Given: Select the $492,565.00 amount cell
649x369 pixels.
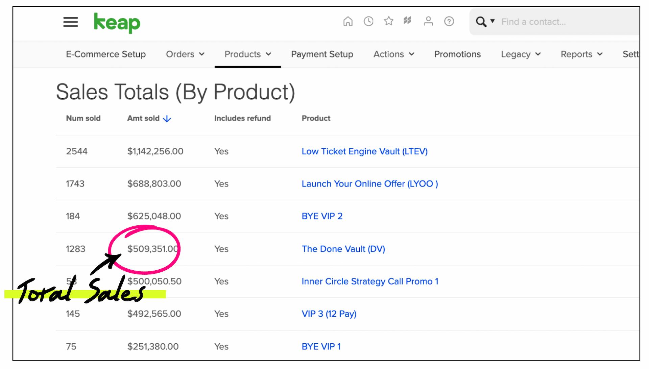Looking at the screenshot, I should (154, 314).
